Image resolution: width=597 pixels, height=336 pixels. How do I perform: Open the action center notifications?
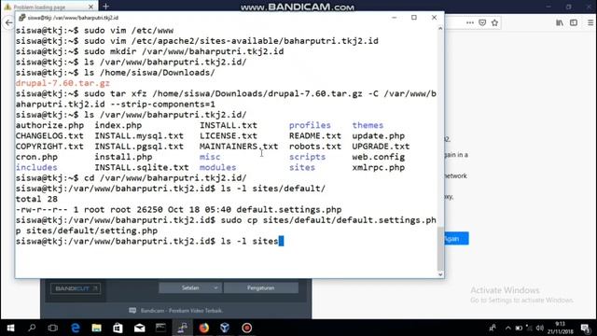(586, 328)
